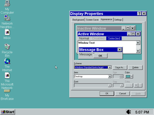
Task: Confirm with the dialog OK button
Action: (107, 93)
